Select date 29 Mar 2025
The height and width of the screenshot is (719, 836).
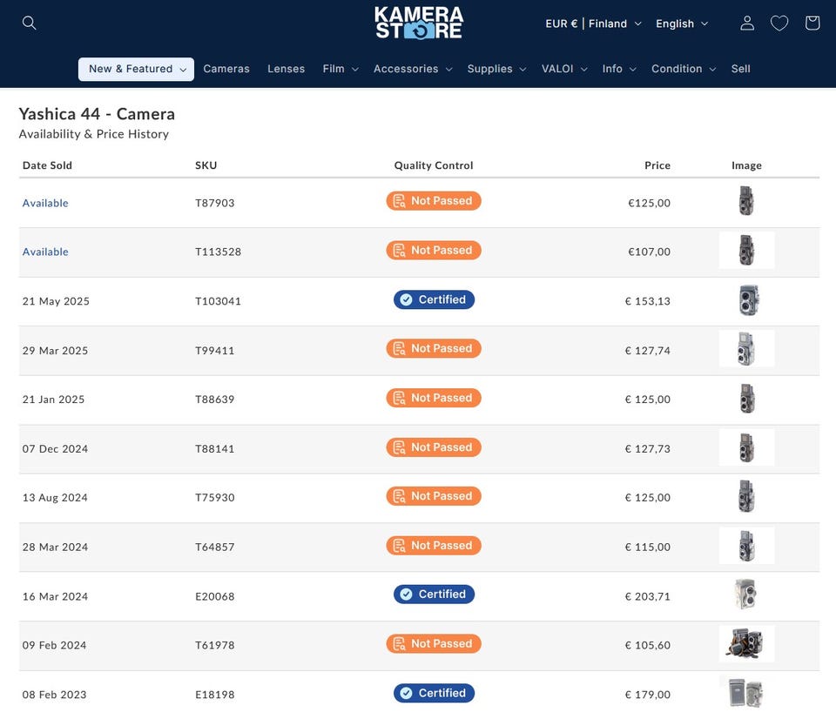(55, 351)
